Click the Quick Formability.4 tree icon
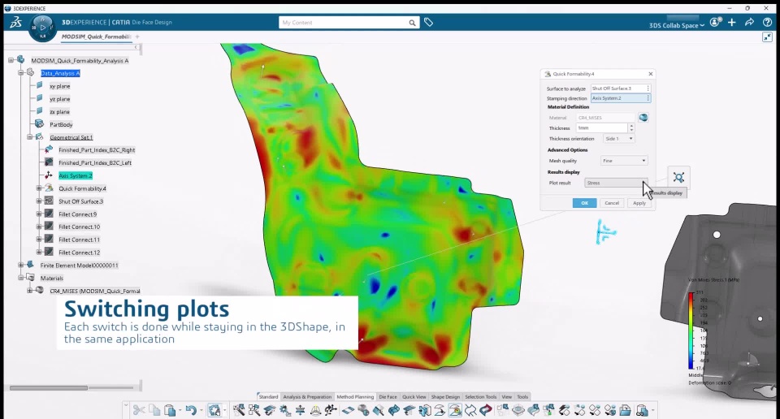Screen dimensions: 780x419 49,188
